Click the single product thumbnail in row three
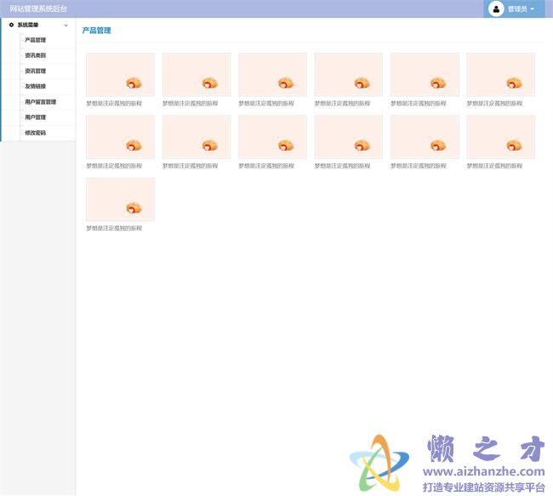The width and height of the screenshot is (553, 496). pyautogui.click(x=120, y=199)
